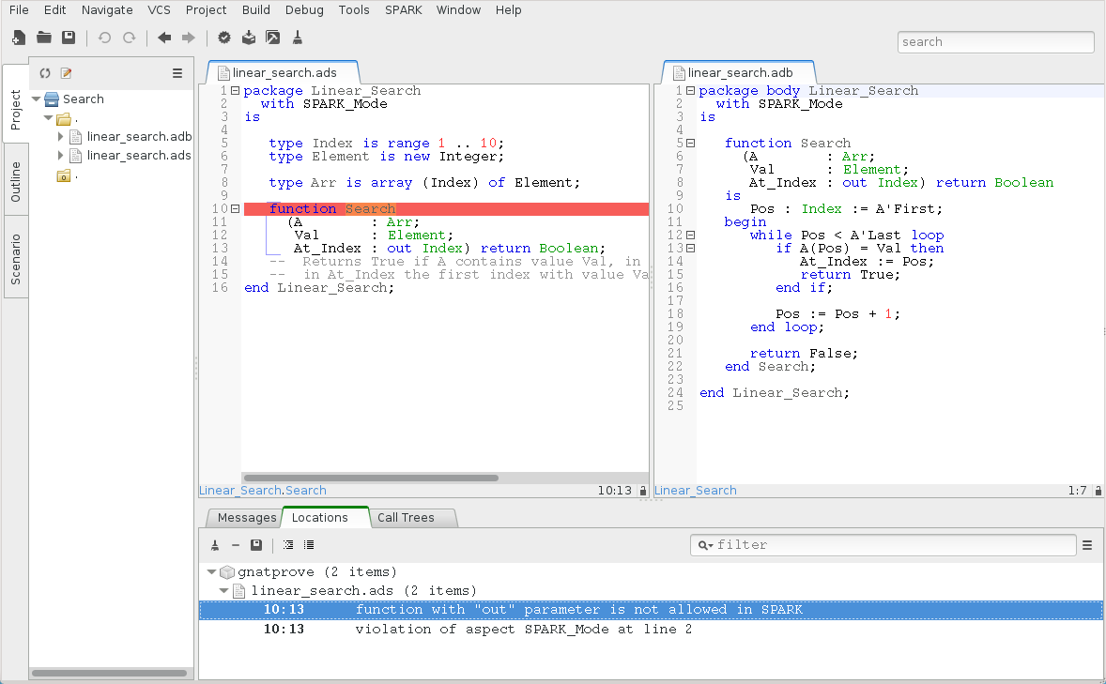Open the SPARK menu
This screenshot has height=684, width=1106.
tap(404, 10)
